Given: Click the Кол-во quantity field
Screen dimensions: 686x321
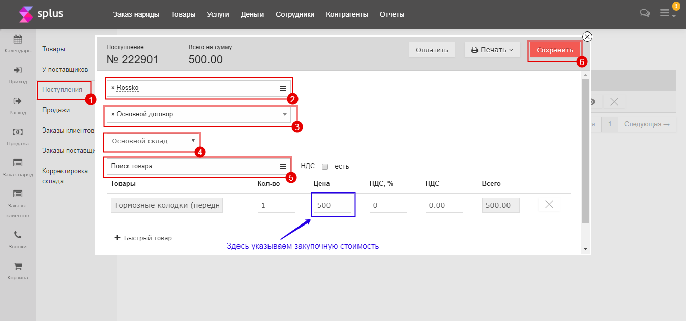Looking at the screenshot, I should 277,205.
